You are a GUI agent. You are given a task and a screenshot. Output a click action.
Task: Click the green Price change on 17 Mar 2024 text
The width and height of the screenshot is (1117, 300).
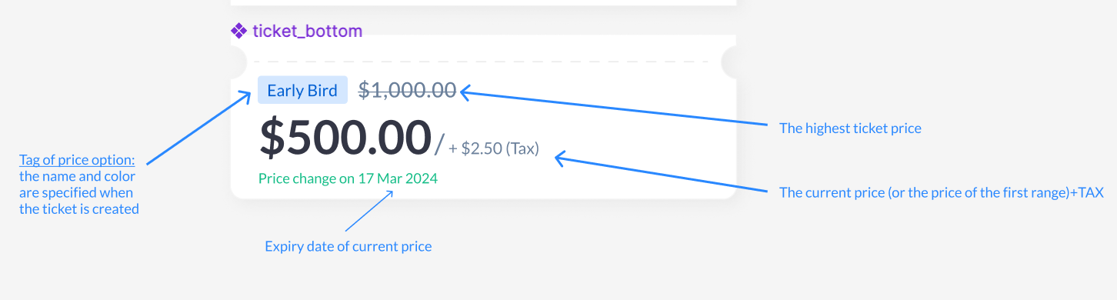pyautogui.click(x=348, y=178)
